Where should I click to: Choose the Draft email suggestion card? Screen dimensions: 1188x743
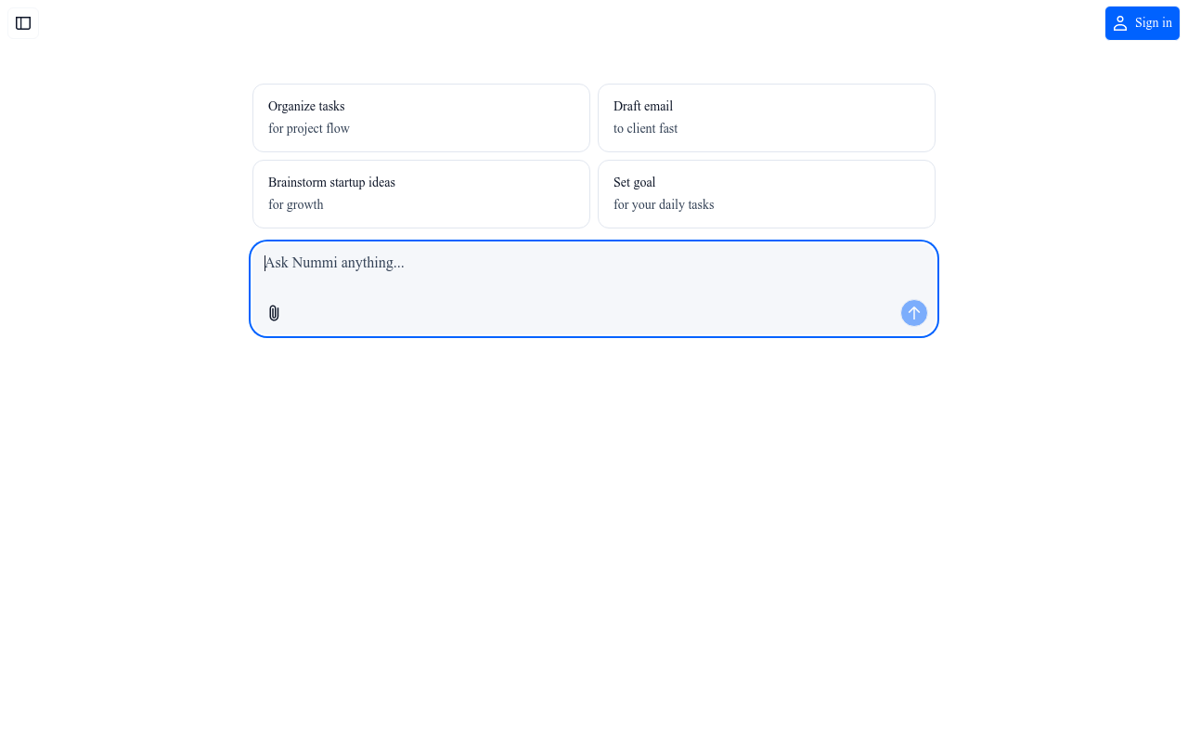(767, 118)
